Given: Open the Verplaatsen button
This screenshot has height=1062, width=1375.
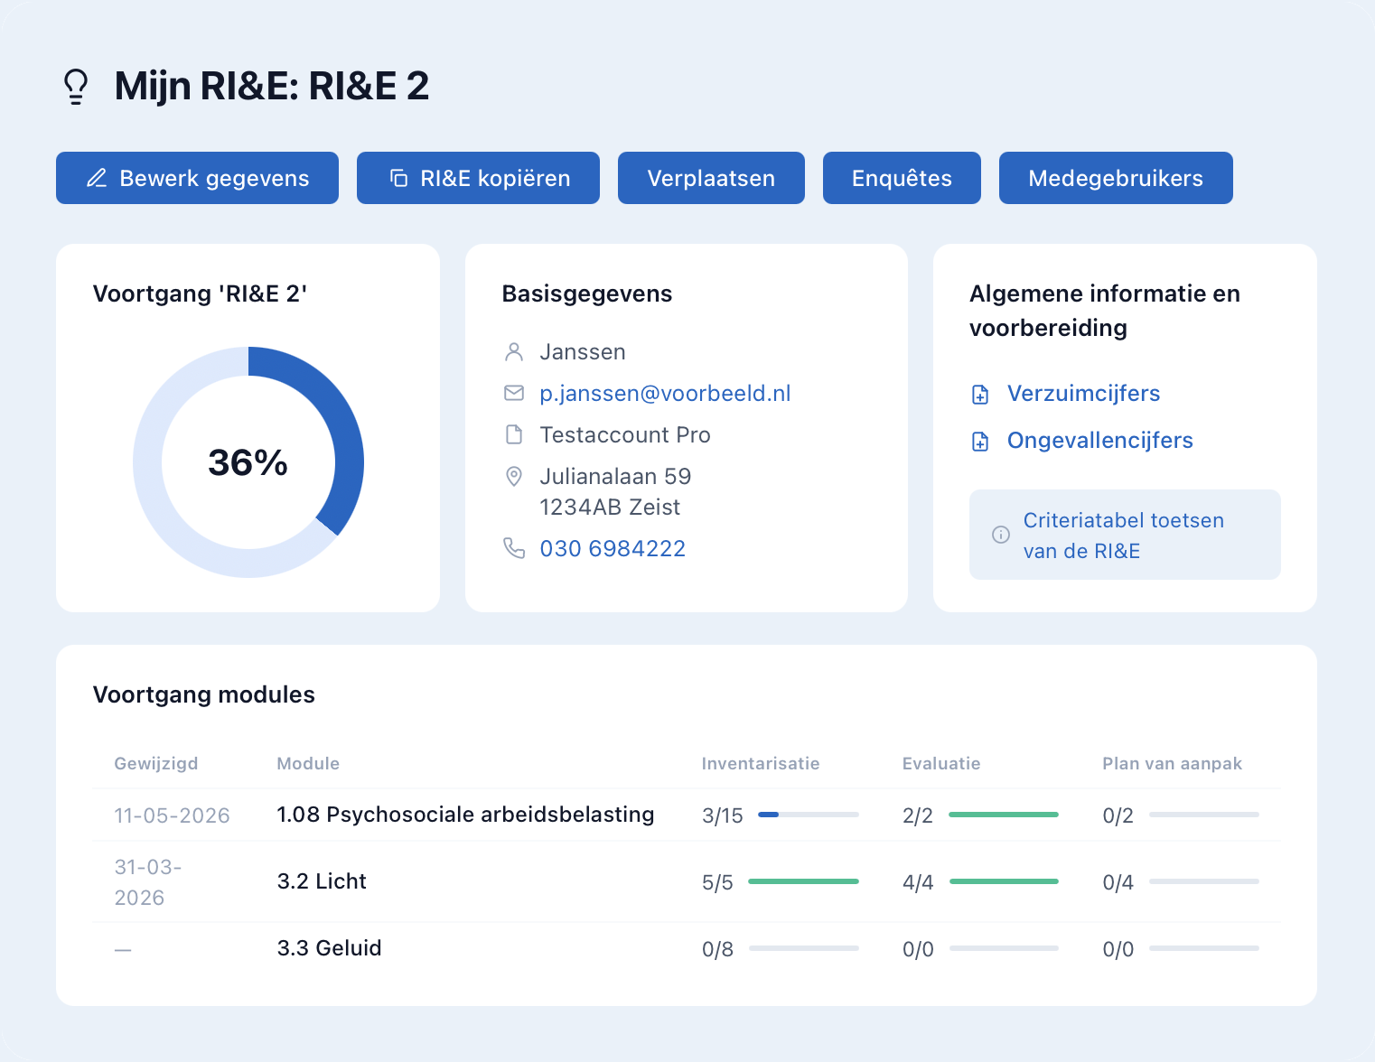Looking at the screenshot, I should click(711, 178).
